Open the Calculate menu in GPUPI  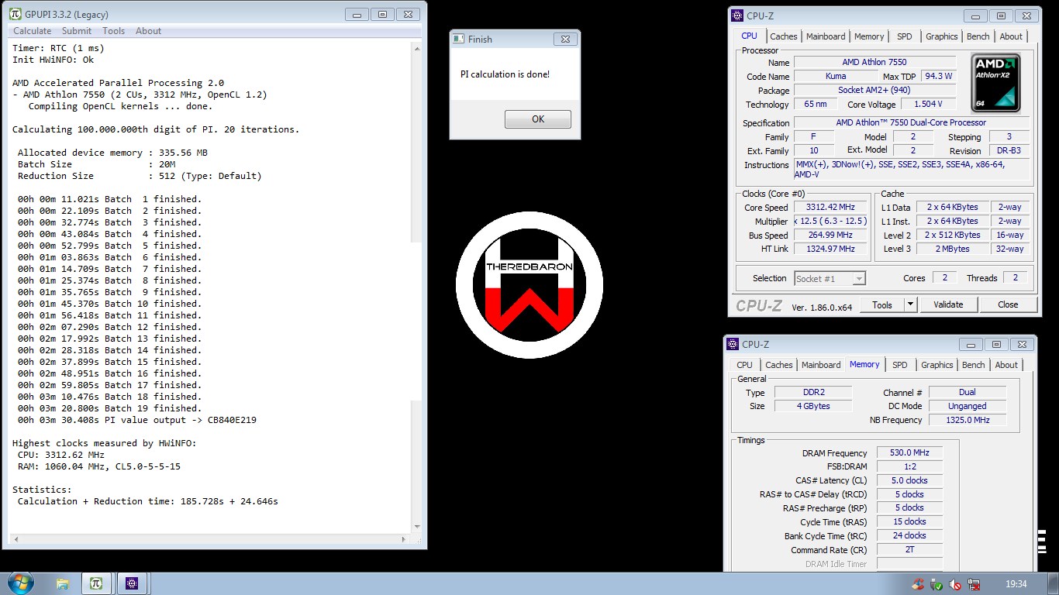pyautogui.click(x=33, y=31)
